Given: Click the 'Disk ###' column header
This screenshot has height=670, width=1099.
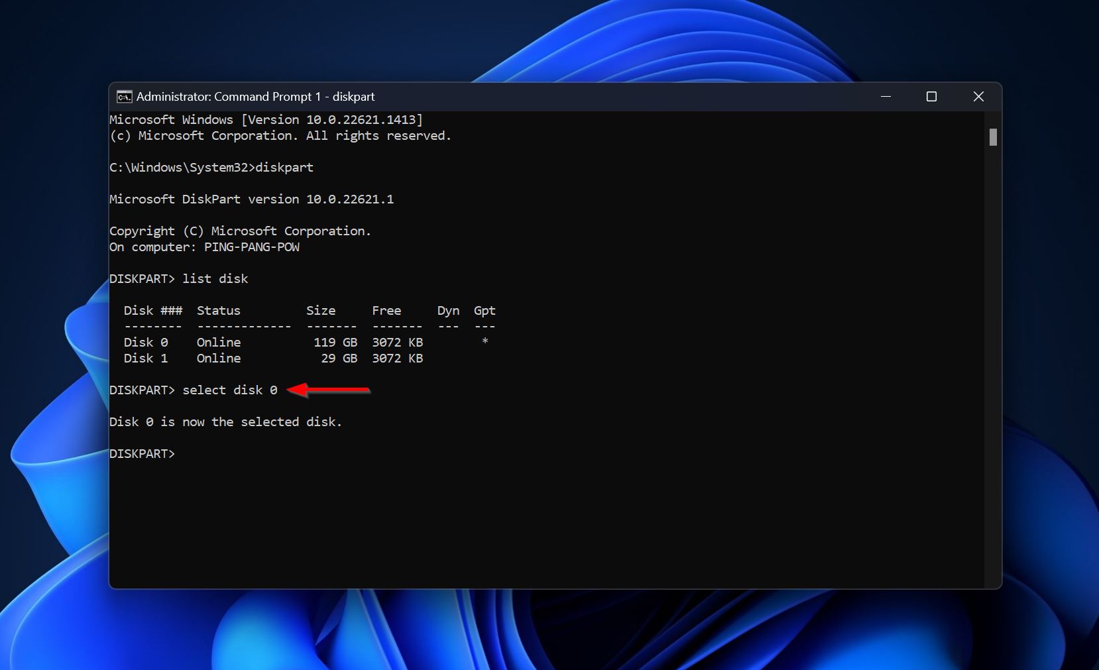Looking at the screenshot, I should 153,311.
